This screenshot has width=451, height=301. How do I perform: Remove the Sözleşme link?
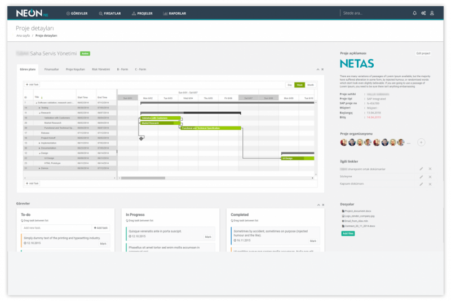(430, 177)
